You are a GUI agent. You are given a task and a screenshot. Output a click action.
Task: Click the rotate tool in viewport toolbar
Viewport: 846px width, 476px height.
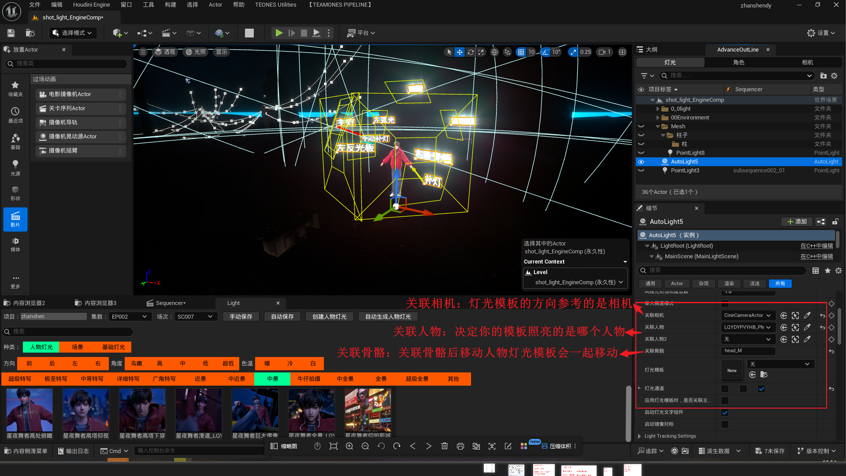(471, 52)
